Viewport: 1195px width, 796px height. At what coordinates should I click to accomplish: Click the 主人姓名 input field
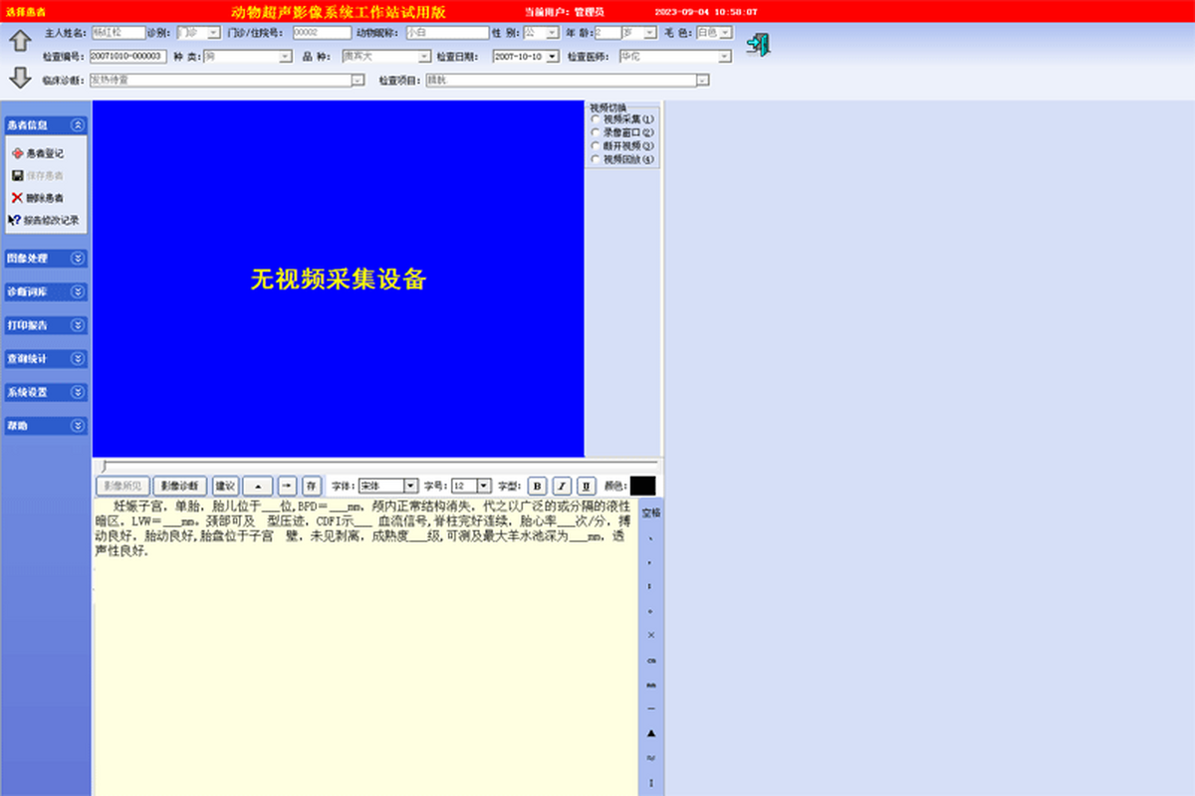tap(118, 33)
